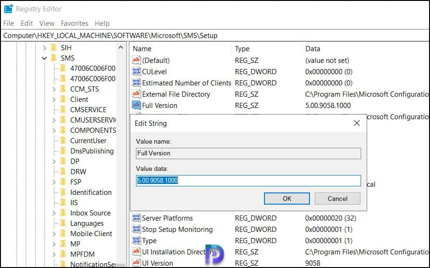
Task: Click the Identification folder icon
Action: tap(63, 192)
